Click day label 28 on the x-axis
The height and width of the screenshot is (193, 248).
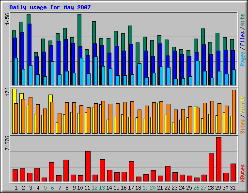tap(211, 188)
